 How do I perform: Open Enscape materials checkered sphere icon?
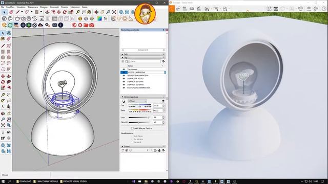click(35, 25)
